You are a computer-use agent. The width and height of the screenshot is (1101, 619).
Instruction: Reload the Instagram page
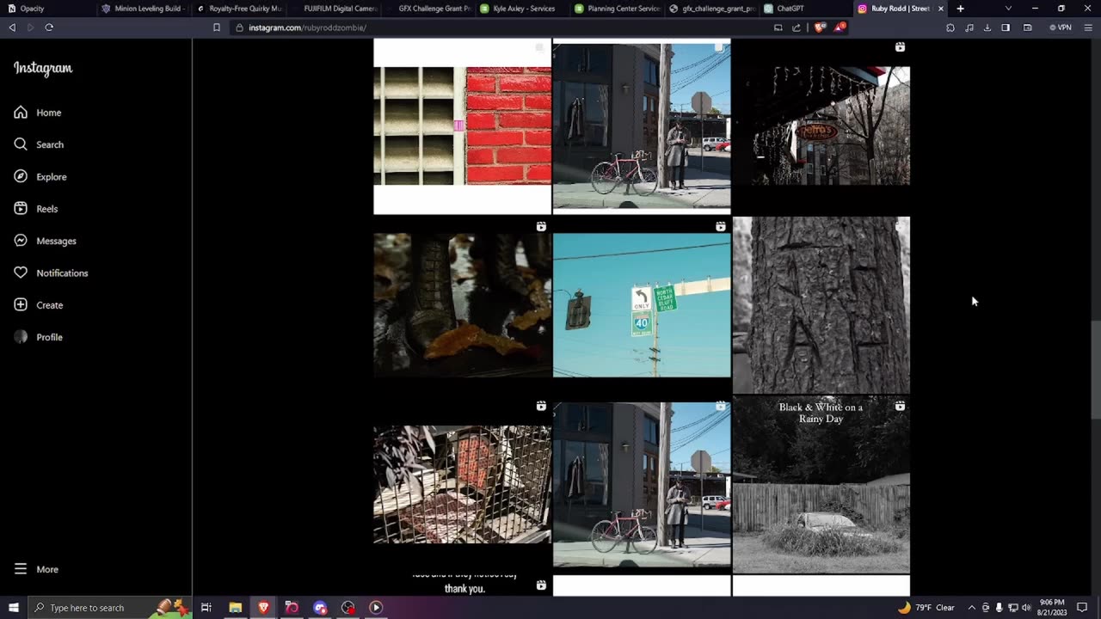[x=49, y=28]
